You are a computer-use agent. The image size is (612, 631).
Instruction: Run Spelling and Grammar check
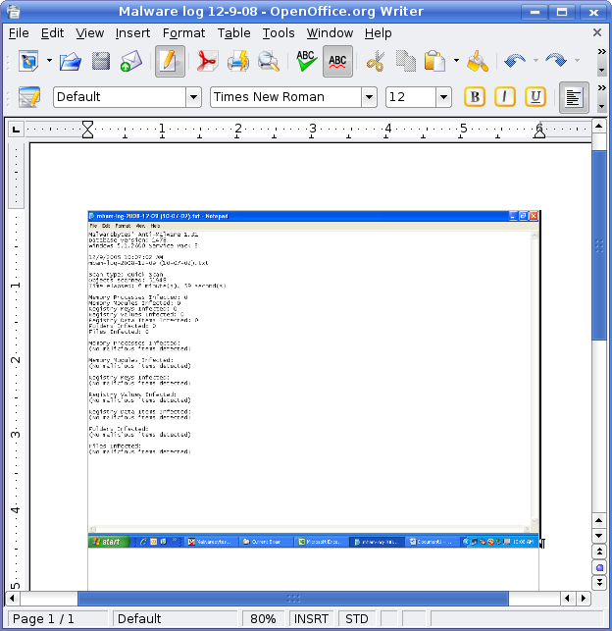306,62
